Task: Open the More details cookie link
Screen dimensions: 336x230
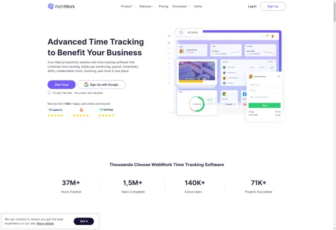Action: pyautogui.click(x=45, y=223)
